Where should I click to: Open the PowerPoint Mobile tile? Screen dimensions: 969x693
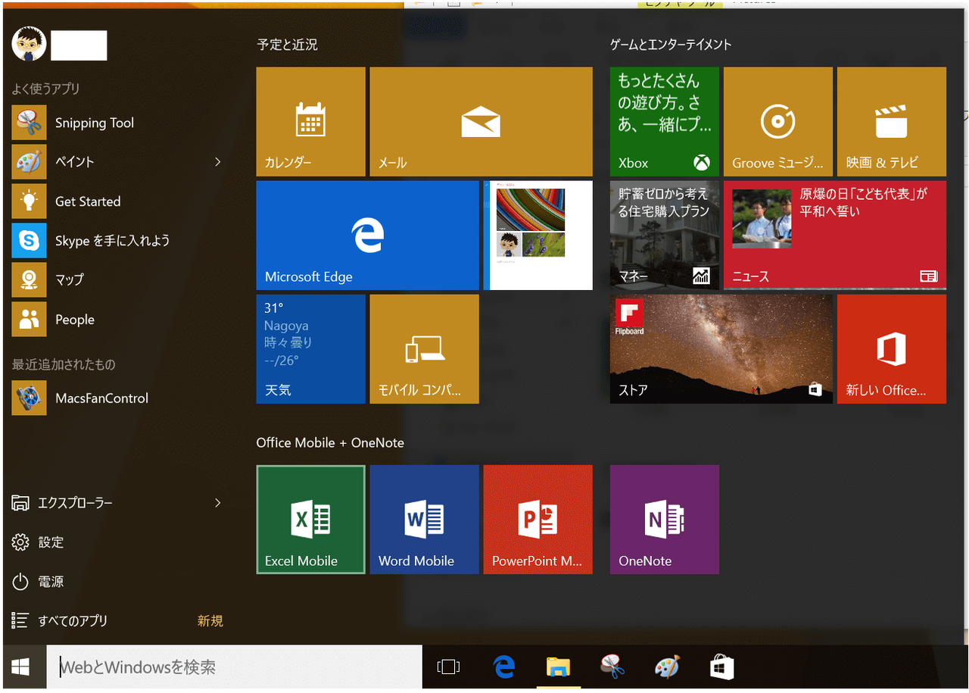(537, 520)
